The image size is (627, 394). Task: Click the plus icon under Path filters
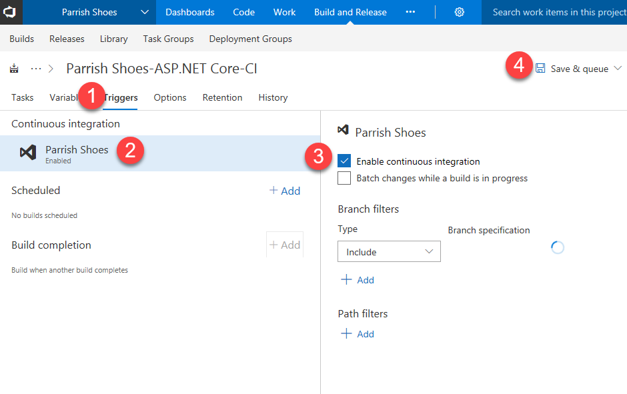346,334
